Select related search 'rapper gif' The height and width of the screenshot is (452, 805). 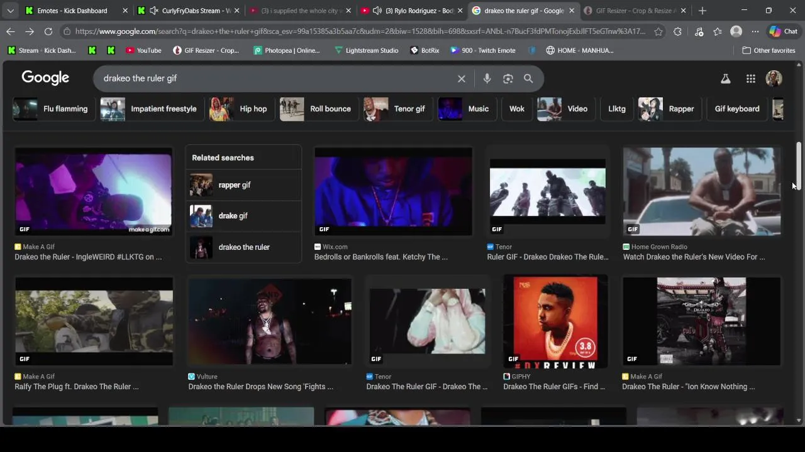click(244, 185)
